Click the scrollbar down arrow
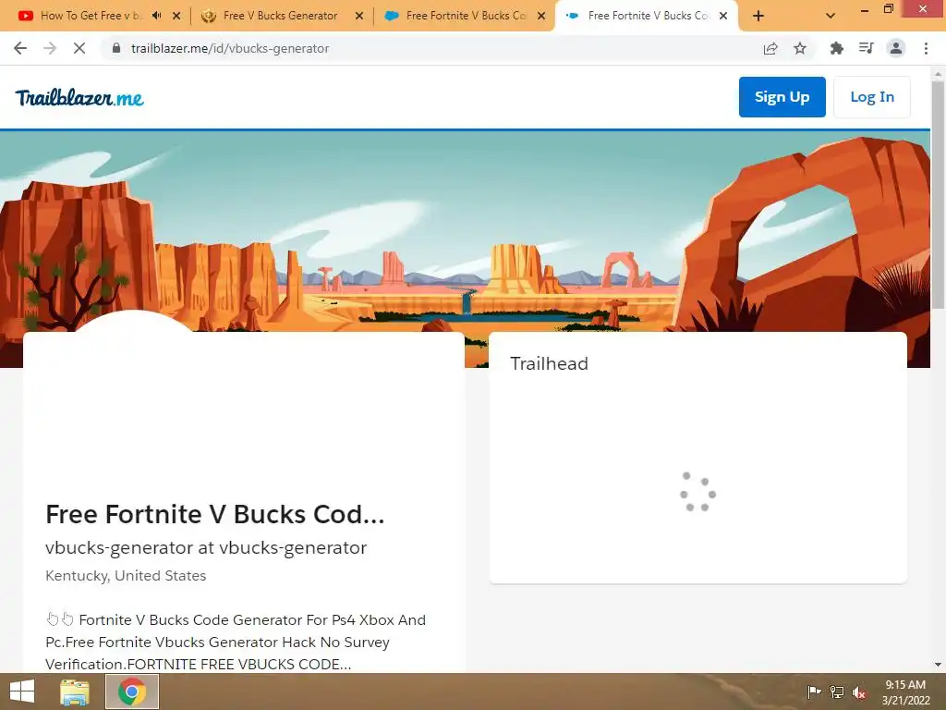Image resolution: width=946 pixels, height=710 pixels. (x=938, y=665)
